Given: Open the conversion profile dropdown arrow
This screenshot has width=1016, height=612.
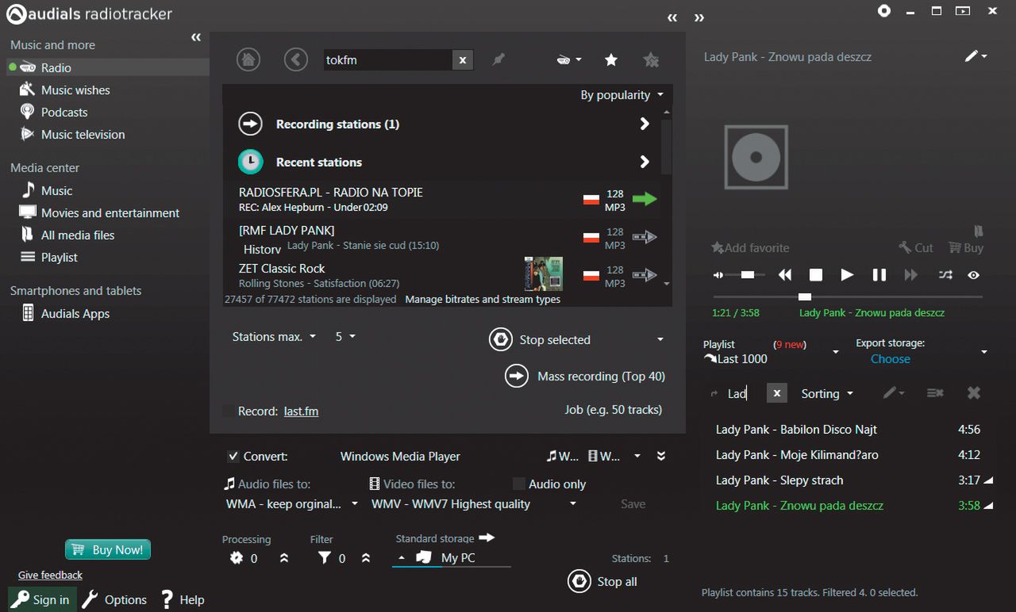Looking at the screenshot, I should click(637, 456).
